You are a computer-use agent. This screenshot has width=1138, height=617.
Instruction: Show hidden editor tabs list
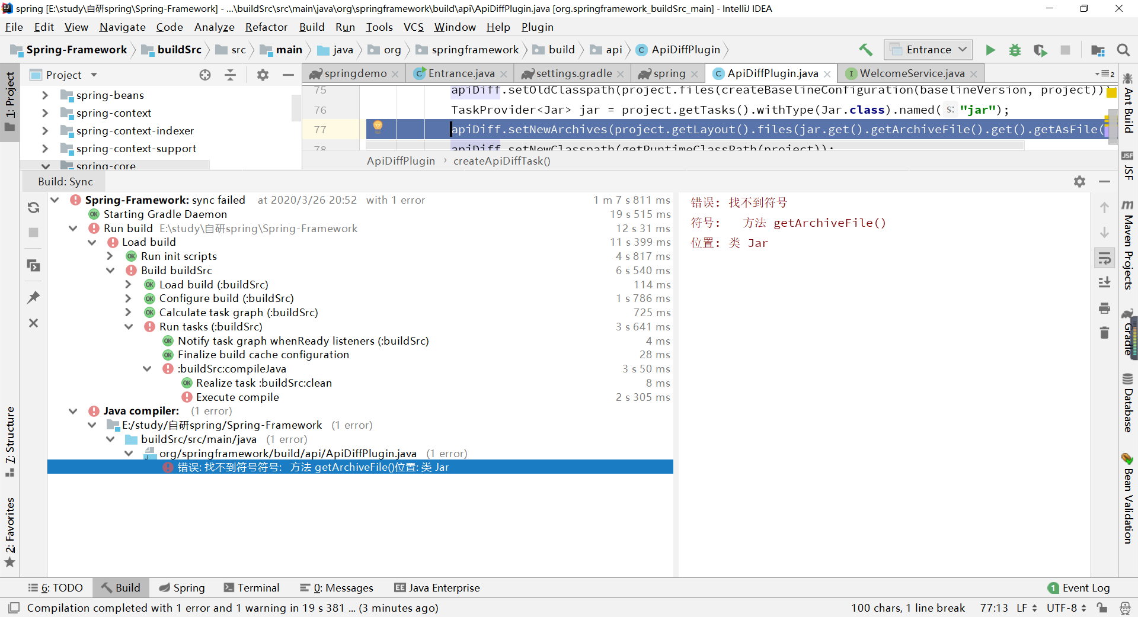coord(1105,73)
